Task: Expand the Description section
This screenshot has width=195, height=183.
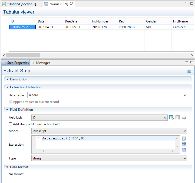Action: [x=7, y=79]
